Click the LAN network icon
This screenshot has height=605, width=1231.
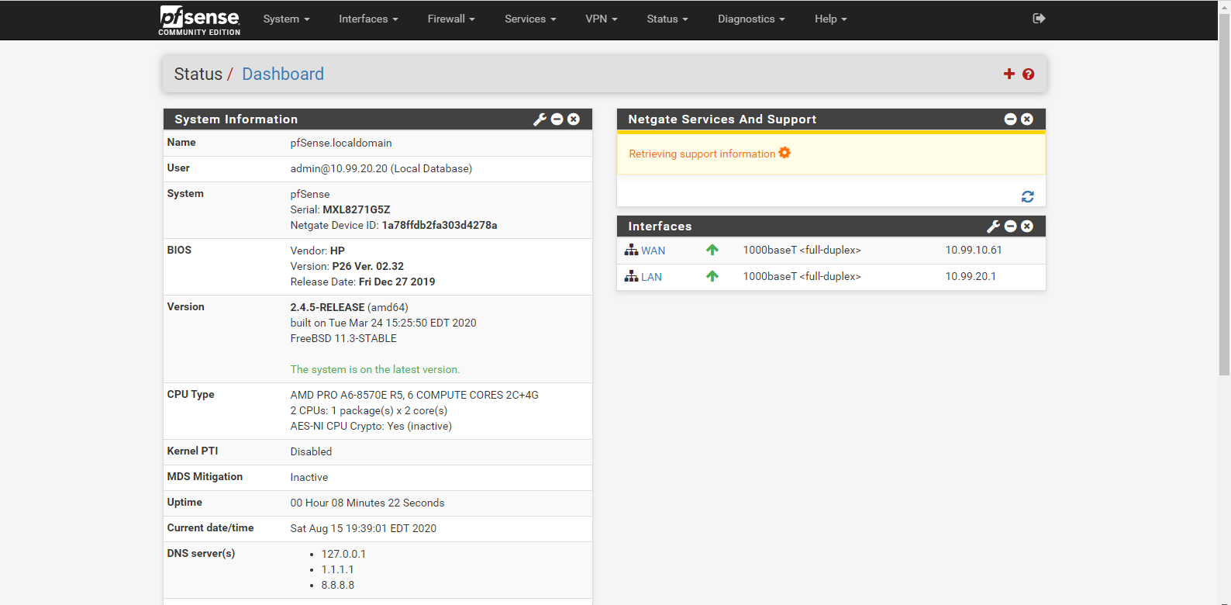[x=631, y=276]
